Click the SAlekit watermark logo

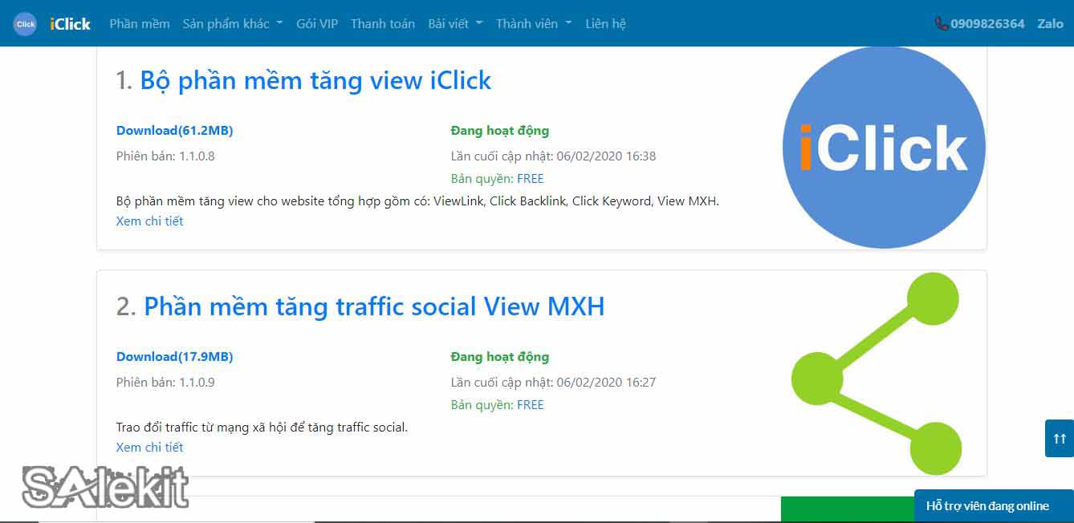(x=106, y=486)
